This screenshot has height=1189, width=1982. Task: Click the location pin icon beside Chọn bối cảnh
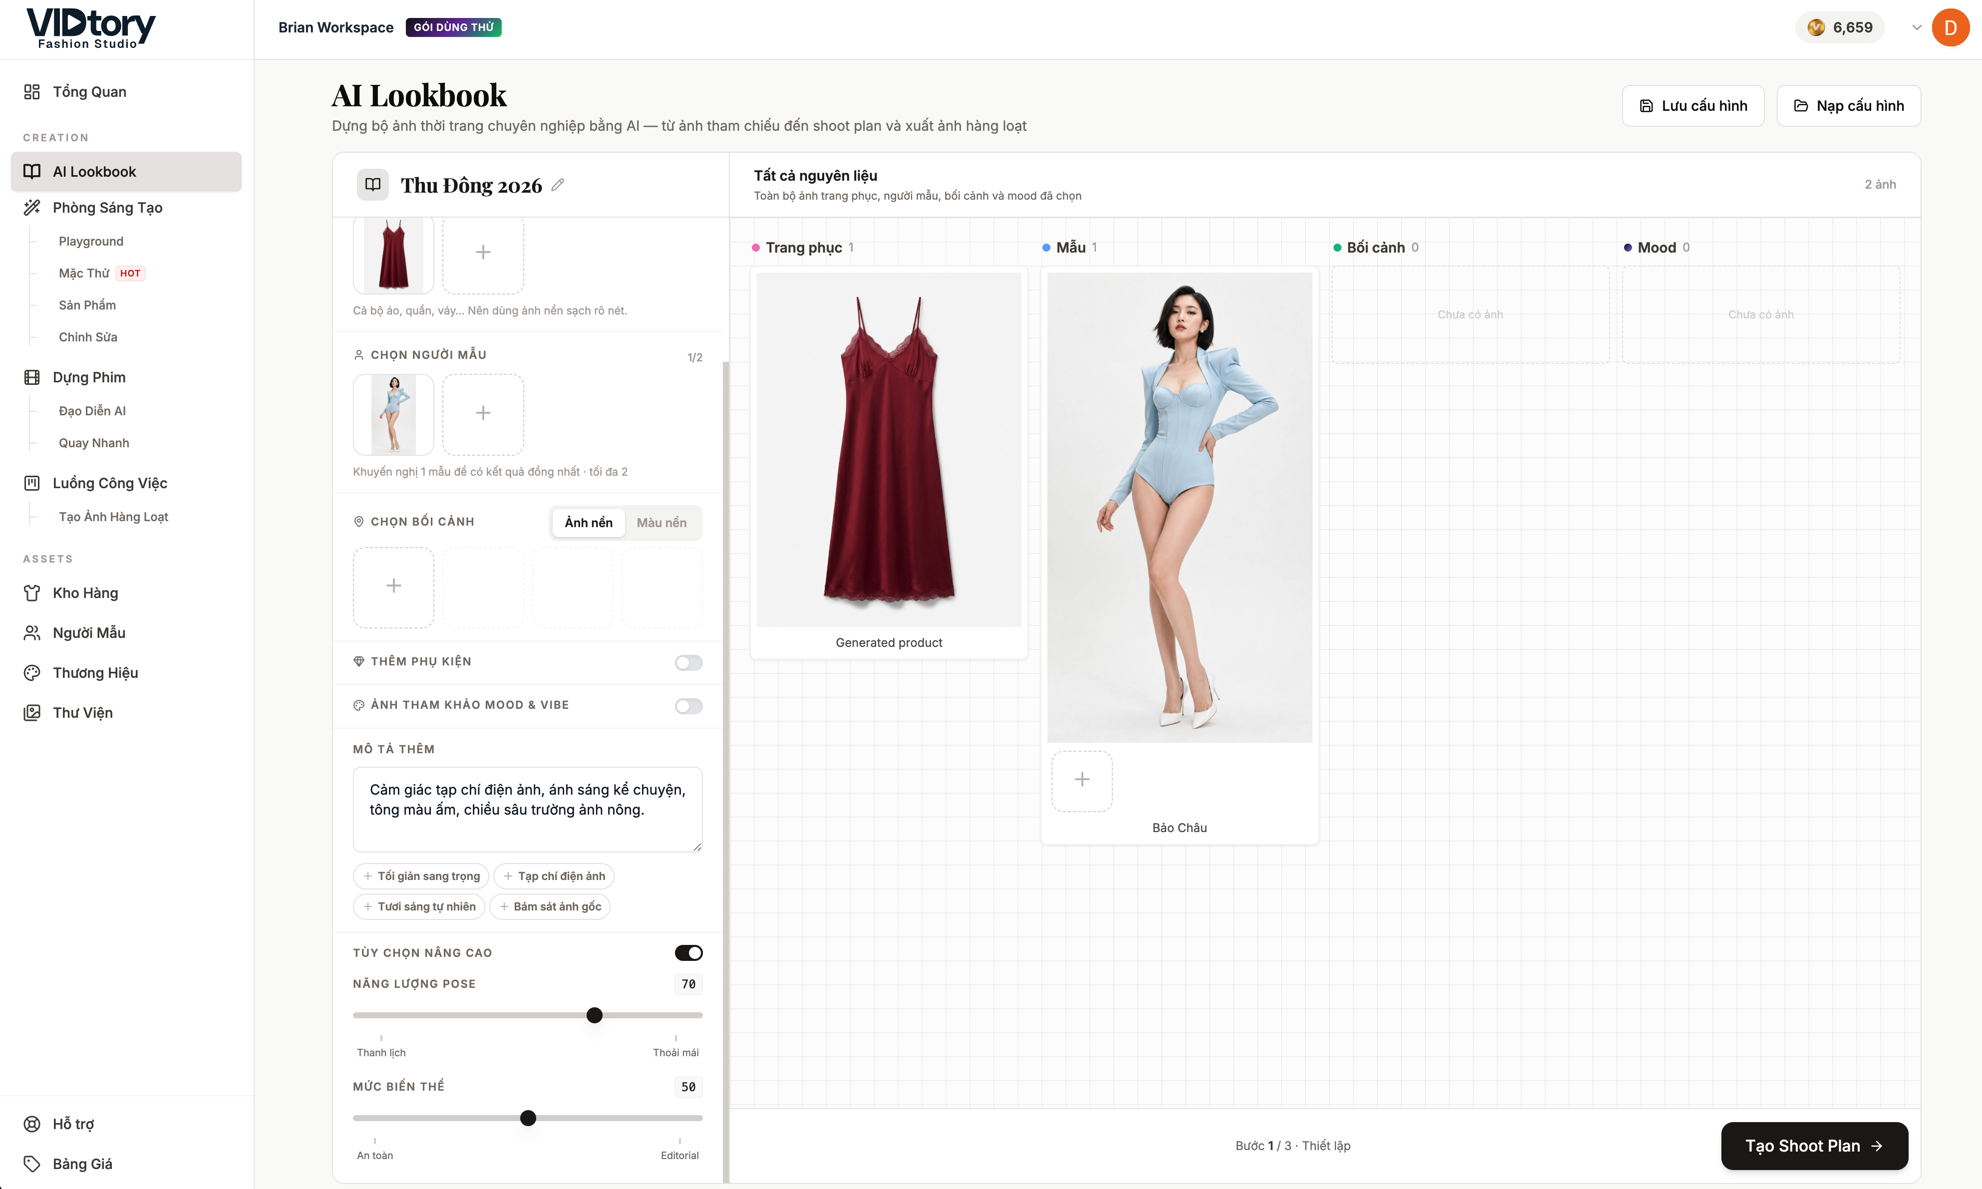tap(359, 522)
